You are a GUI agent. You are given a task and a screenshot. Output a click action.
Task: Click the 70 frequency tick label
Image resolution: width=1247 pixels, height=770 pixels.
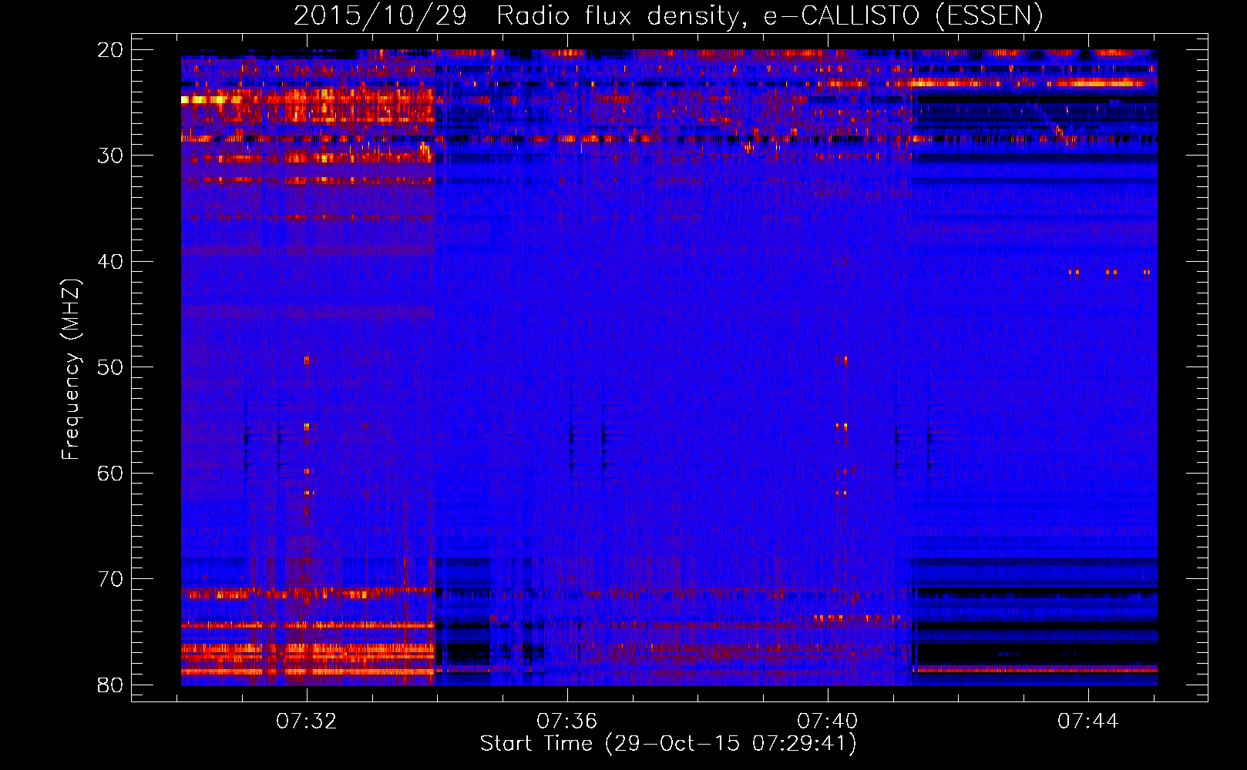[x=110, y=579]
